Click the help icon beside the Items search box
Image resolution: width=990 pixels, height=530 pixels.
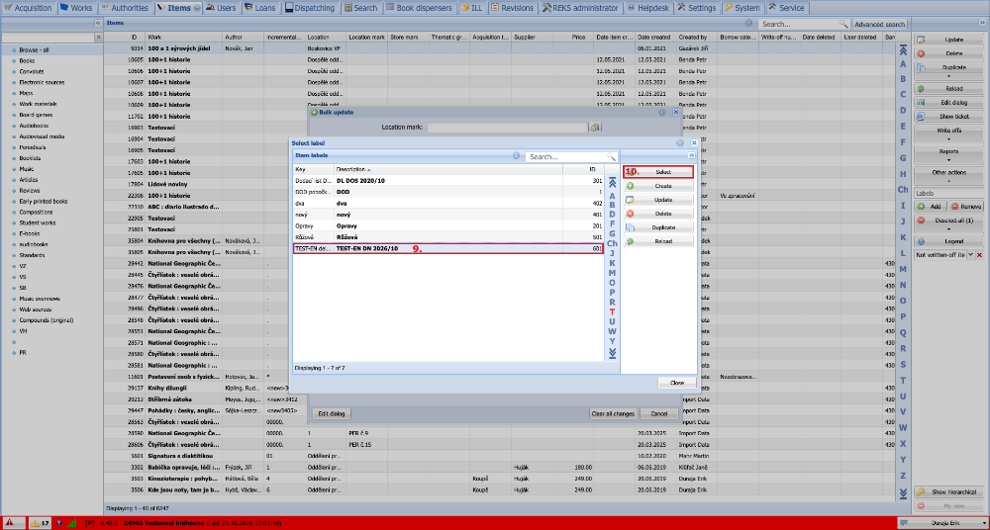click(x=748, y=23)
